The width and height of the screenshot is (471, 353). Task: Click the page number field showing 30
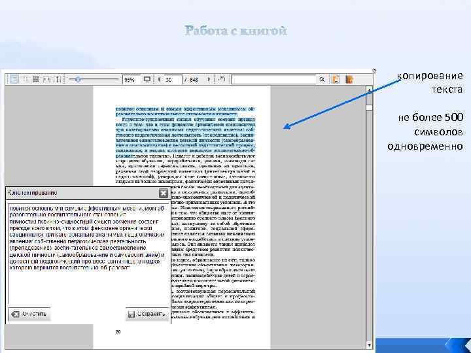173,80
